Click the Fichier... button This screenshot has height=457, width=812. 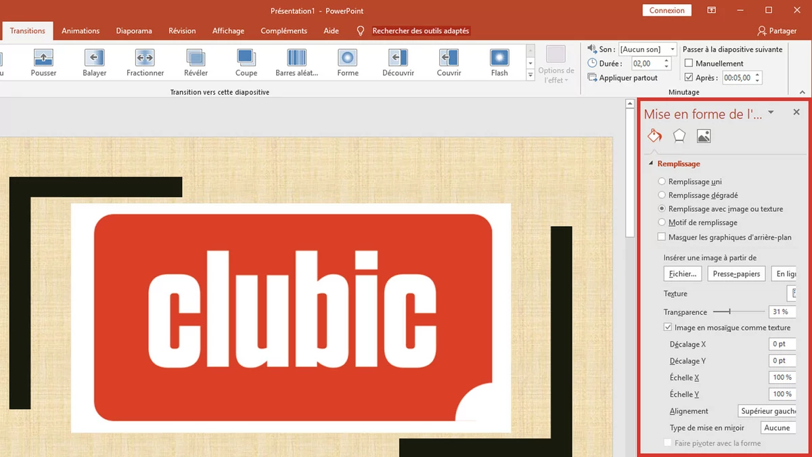tap(683, 274)
